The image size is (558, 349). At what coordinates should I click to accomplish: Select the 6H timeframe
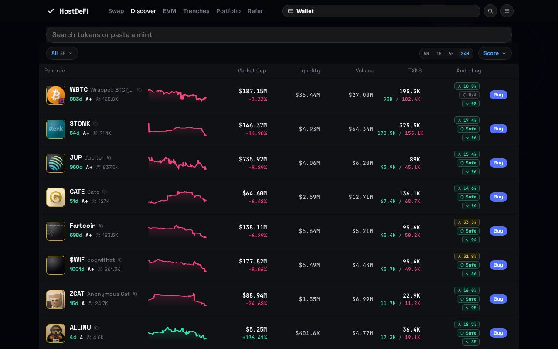451,53
